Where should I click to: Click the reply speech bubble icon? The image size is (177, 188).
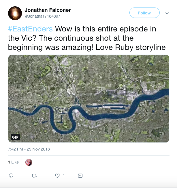tap(11, 176)
